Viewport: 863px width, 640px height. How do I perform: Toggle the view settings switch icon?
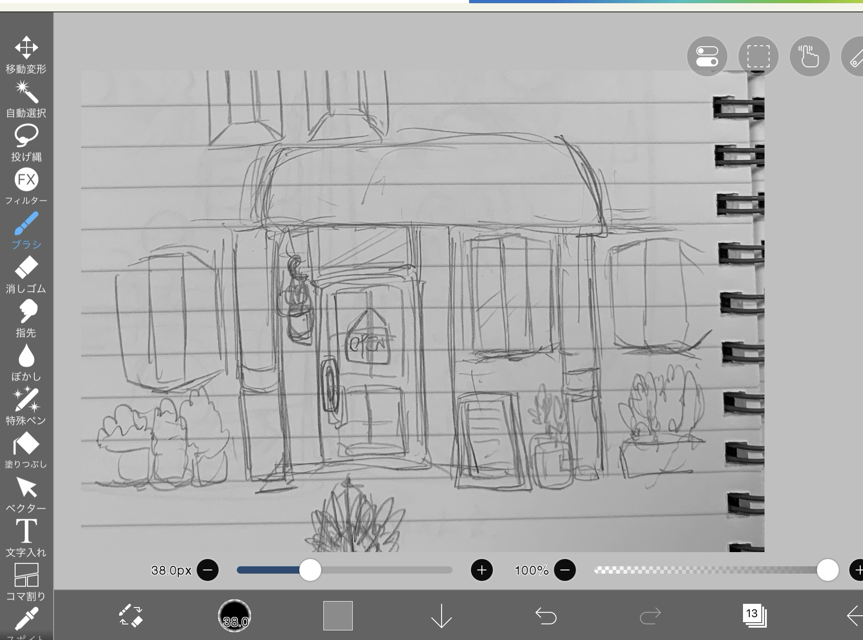coord(707,56)
